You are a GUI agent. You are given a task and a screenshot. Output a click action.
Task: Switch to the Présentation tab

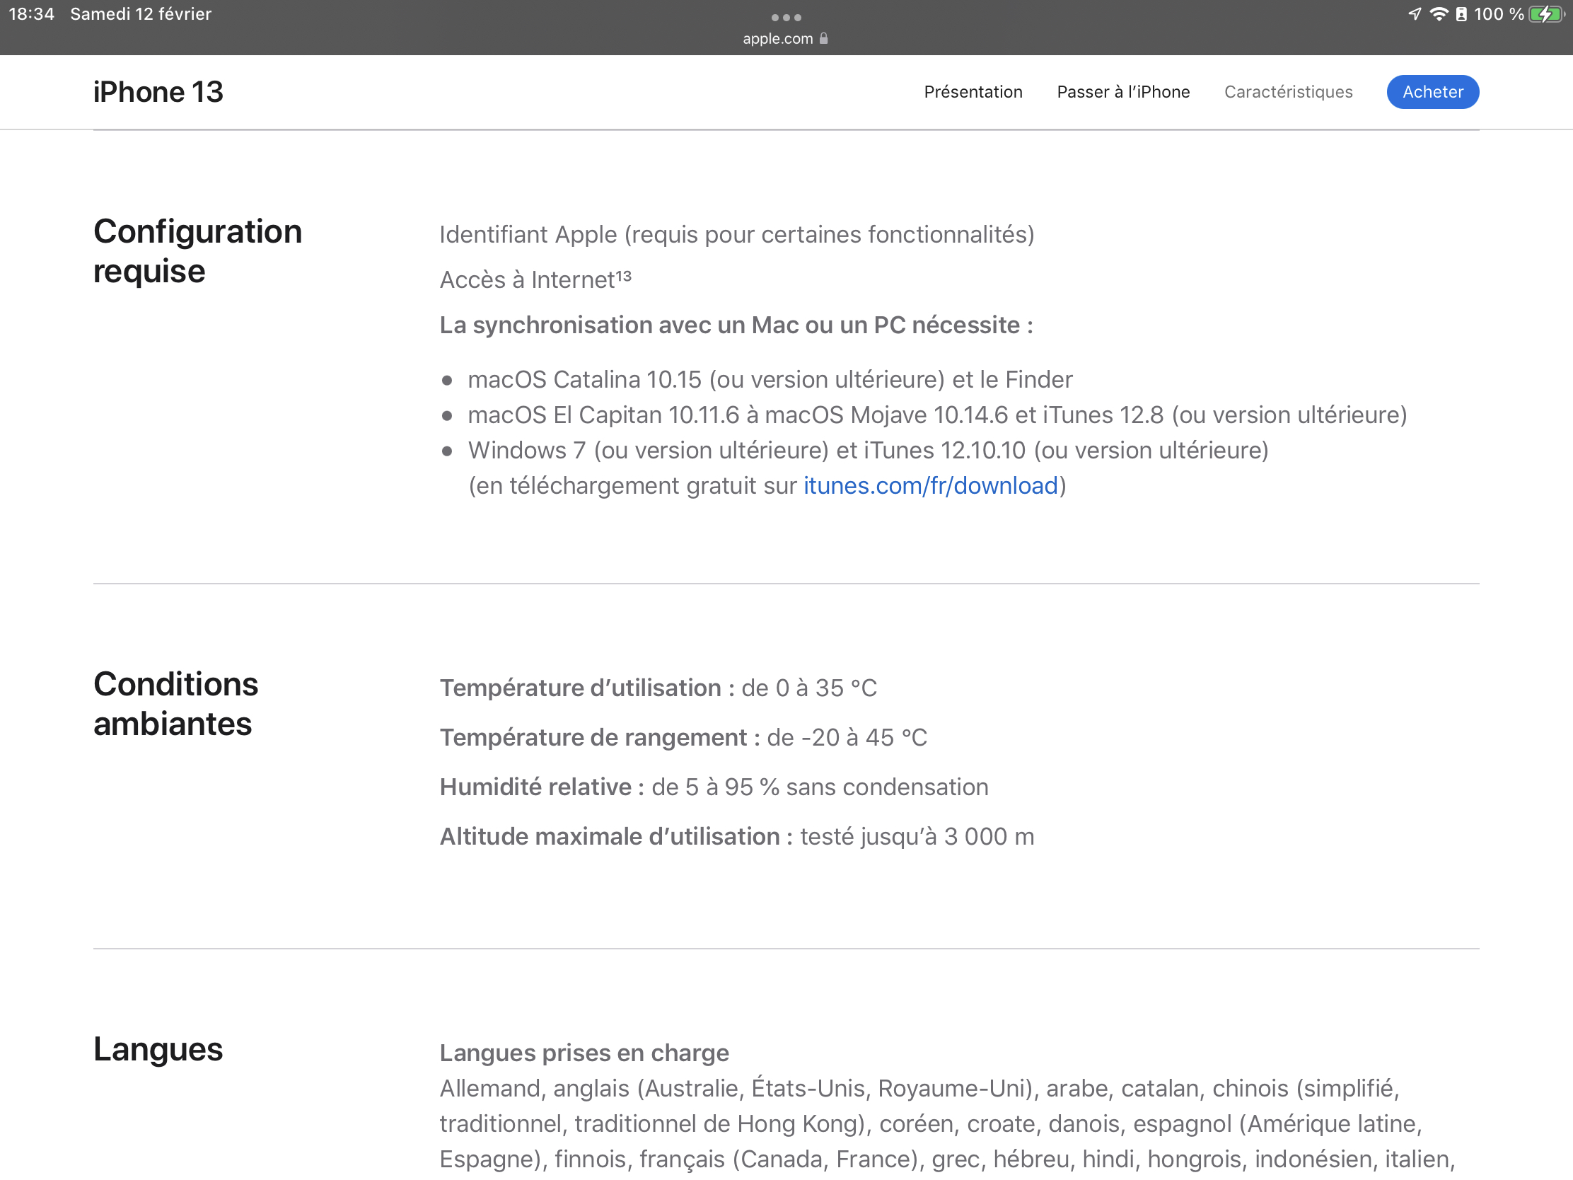[973, 92]
